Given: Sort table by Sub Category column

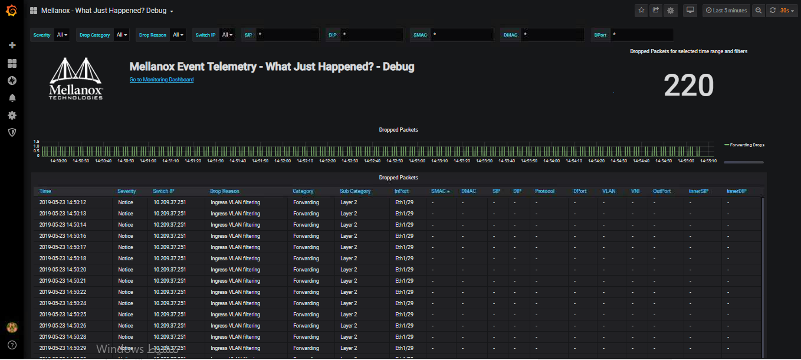Looking at the screenshot, I should [355, 191].
